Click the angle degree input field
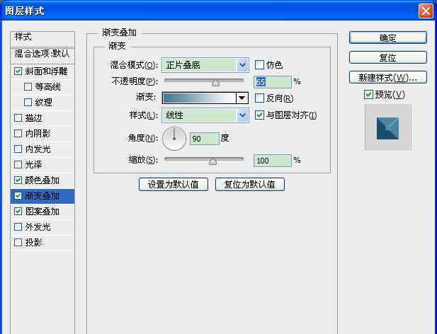Screen dimensions: 437x334 coord(205,138)
